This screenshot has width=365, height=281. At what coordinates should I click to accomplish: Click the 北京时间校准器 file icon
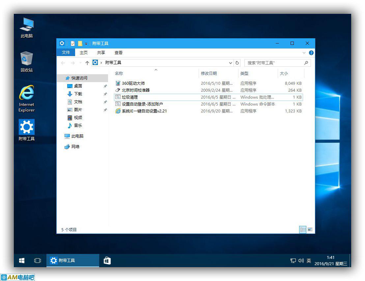coord(118,90)
